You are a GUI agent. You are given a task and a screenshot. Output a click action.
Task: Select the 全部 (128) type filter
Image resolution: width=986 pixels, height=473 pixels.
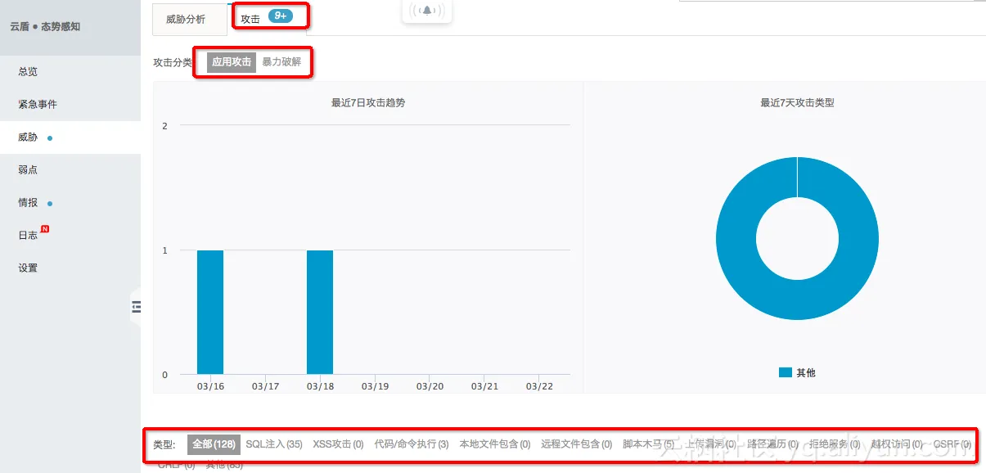(214, 444)
